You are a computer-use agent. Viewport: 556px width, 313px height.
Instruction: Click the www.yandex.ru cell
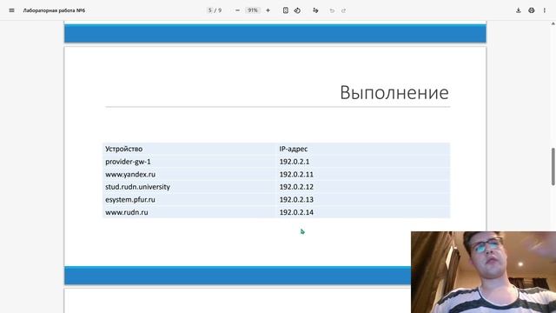click(x=189, y=174)
